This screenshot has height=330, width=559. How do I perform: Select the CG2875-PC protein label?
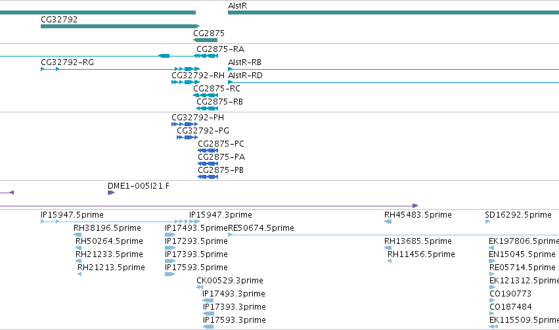point(221,144)
